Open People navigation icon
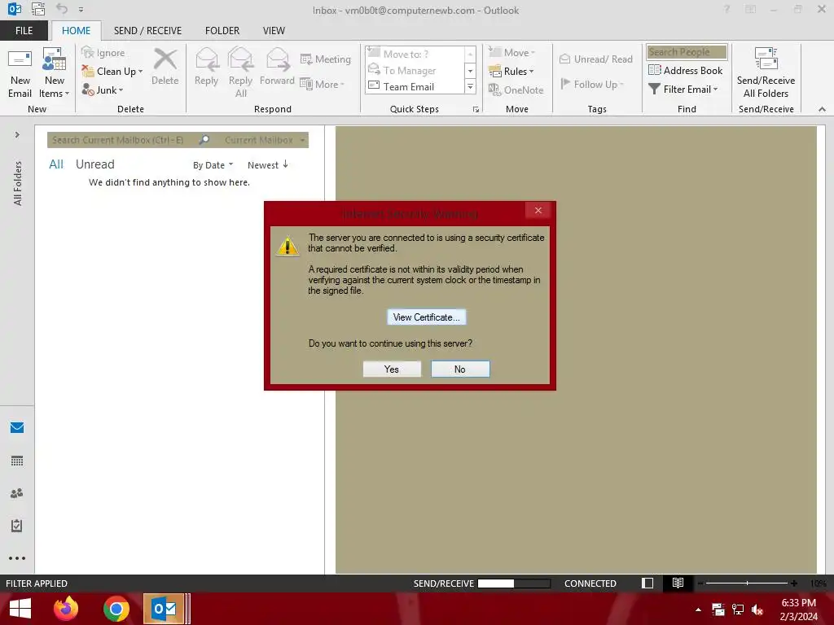This screenshot has width=834, height=625. coord(17,493)
